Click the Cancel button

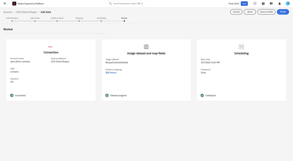(x=236, y=12)
